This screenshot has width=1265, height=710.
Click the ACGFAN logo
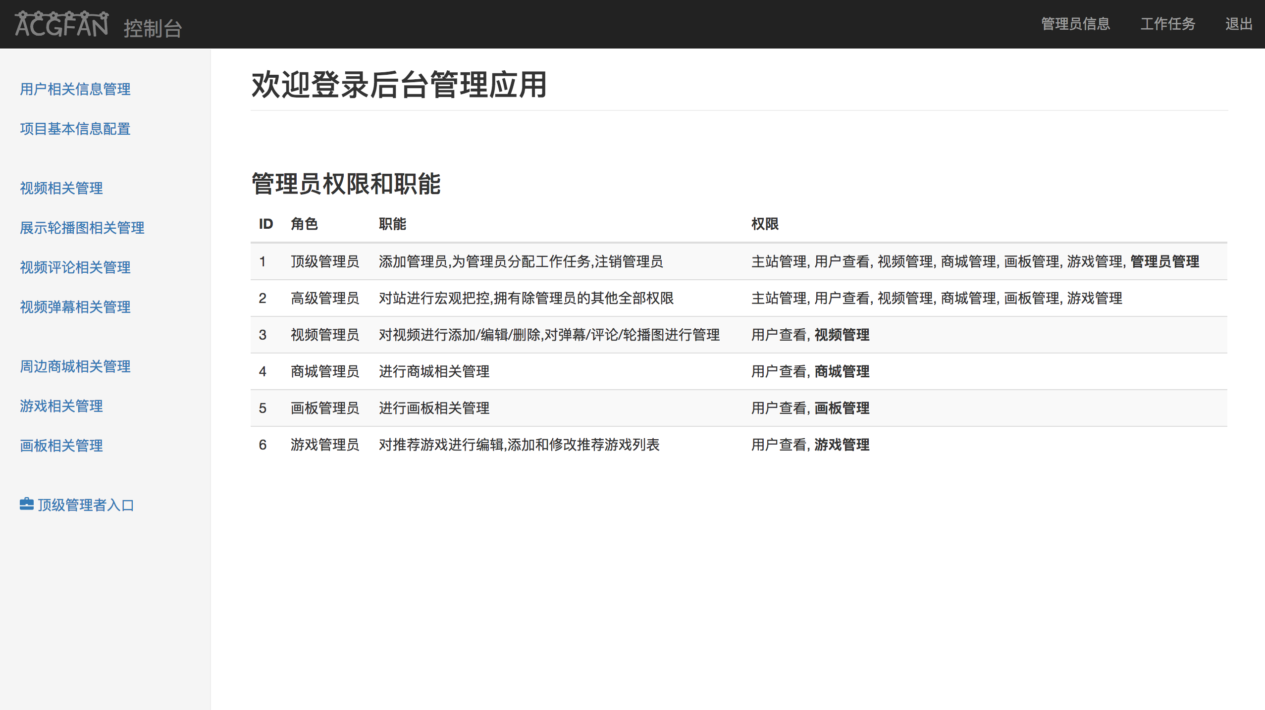[x=61, y=25]
